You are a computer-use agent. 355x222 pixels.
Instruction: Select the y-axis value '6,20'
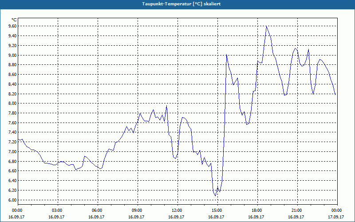pos(12,190)
